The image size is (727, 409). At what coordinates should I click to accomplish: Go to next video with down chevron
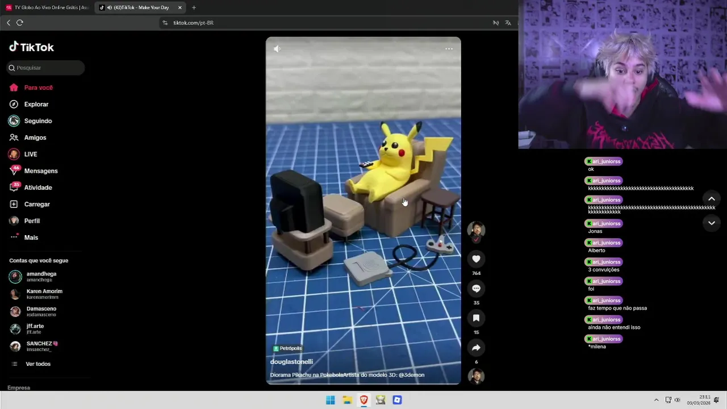[x=712, y=223]
